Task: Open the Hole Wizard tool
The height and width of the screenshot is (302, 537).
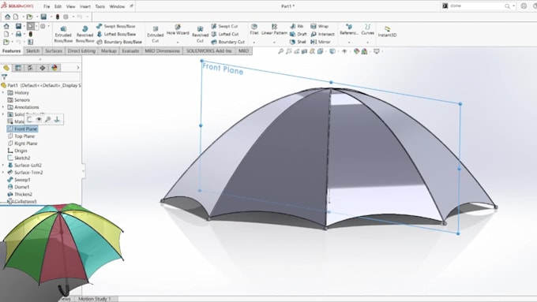Action: 178,30
